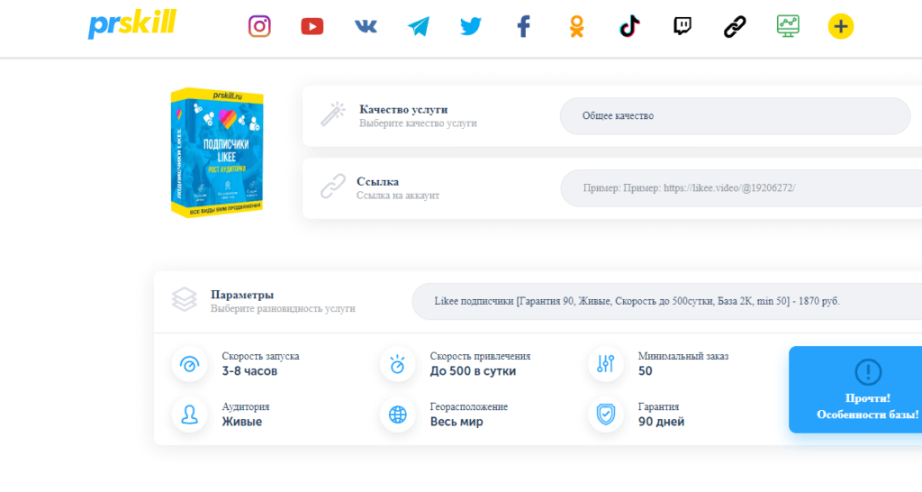The height and width of the screenshot is (492, 922).
Task: Click the prskill logo
Action: point(131,25)
